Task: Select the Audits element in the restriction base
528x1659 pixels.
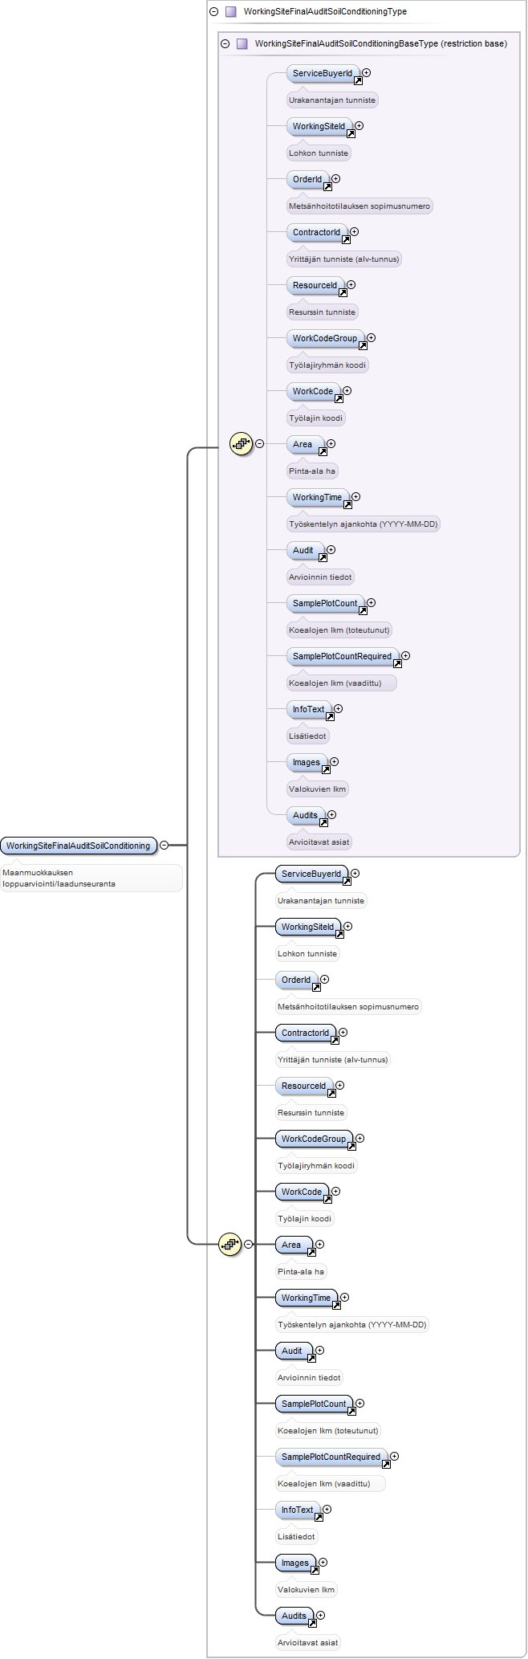Action: [307, 815]
